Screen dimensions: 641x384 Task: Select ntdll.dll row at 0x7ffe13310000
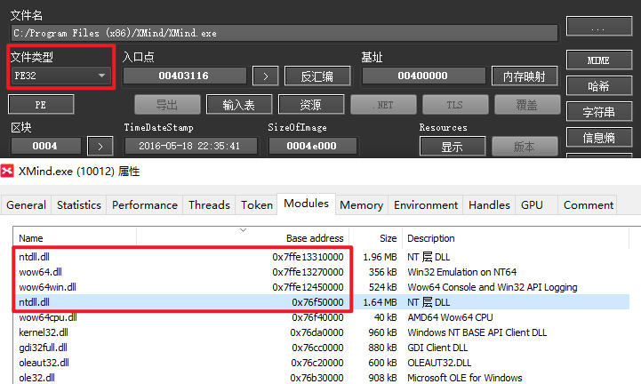tap(321, 257)
